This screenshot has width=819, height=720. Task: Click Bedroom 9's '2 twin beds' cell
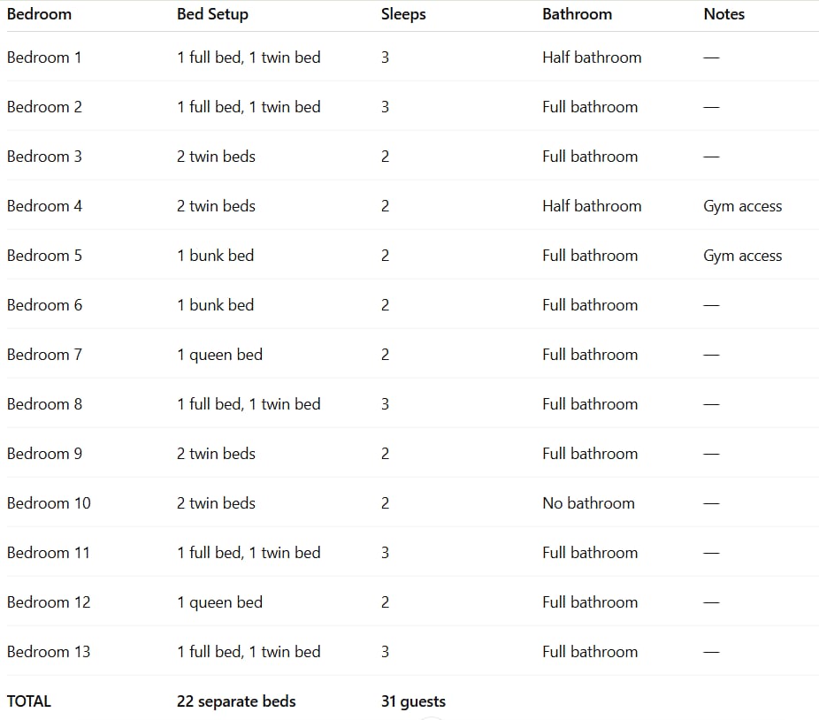(x=216, y=454)
